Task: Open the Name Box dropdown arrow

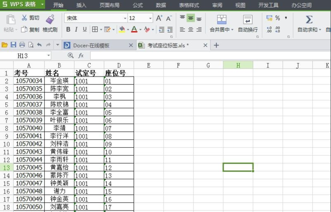Action: (x=49, y=56)
